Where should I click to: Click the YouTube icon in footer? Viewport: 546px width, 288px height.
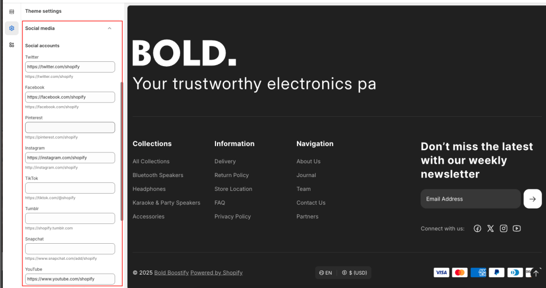click(517, 228)
